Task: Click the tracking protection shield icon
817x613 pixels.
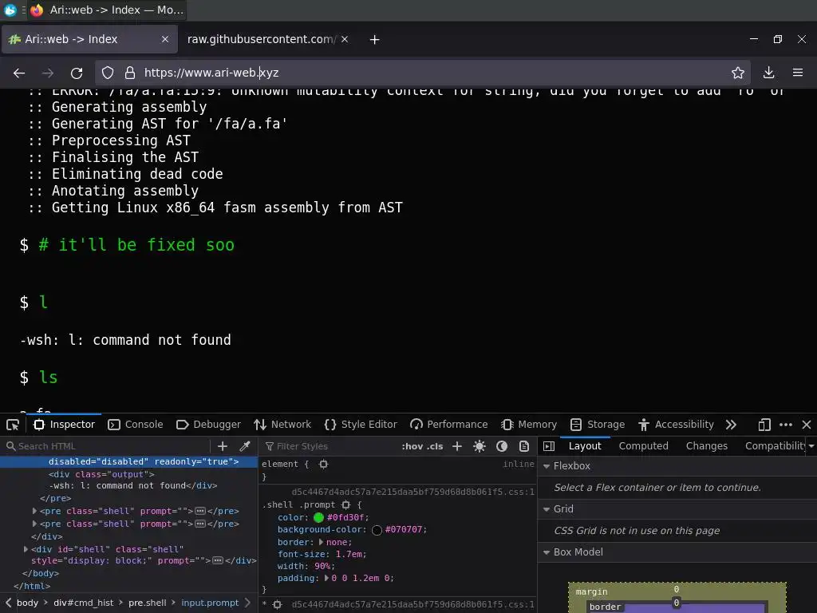Action: click(108, 73)
